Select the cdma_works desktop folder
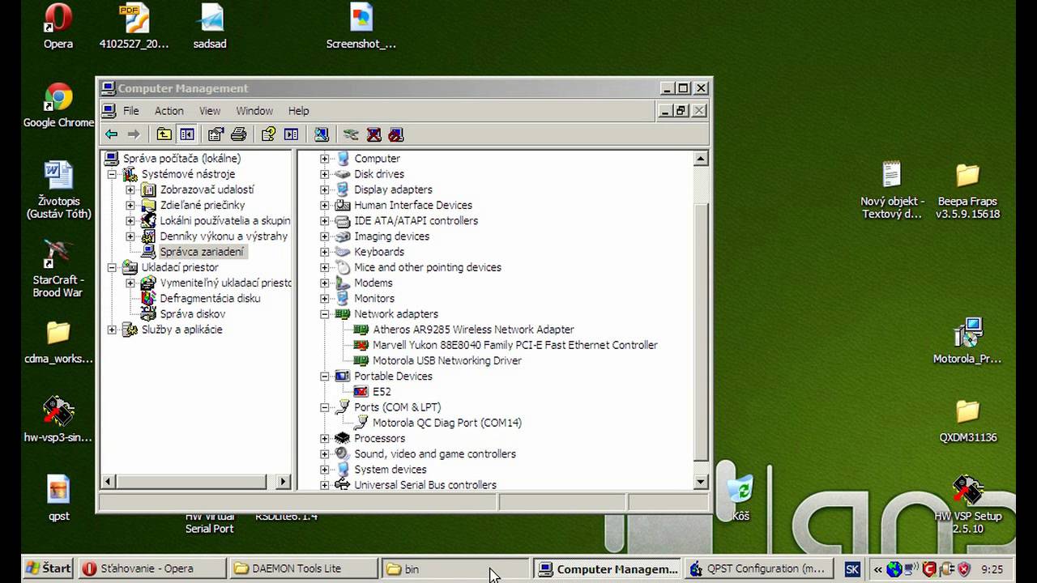Screen dimensions: 1037x583 tap(58, 343)
